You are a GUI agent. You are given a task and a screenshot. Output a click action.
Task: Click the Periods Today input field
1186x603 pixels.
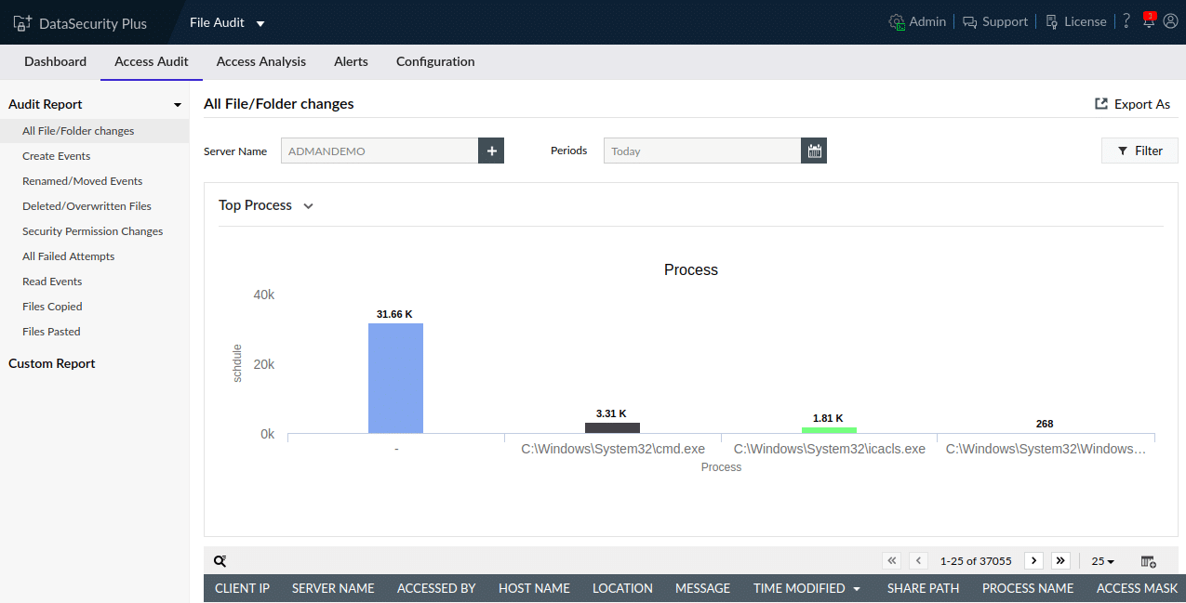point(702,151)
